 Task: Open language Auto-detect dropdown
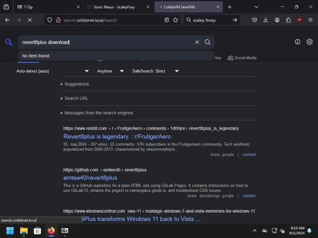52,71
